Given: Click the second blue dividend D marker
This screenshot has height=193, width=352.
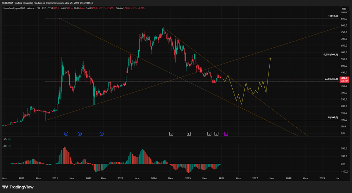Looking at the screenshot, I should 80,133.
